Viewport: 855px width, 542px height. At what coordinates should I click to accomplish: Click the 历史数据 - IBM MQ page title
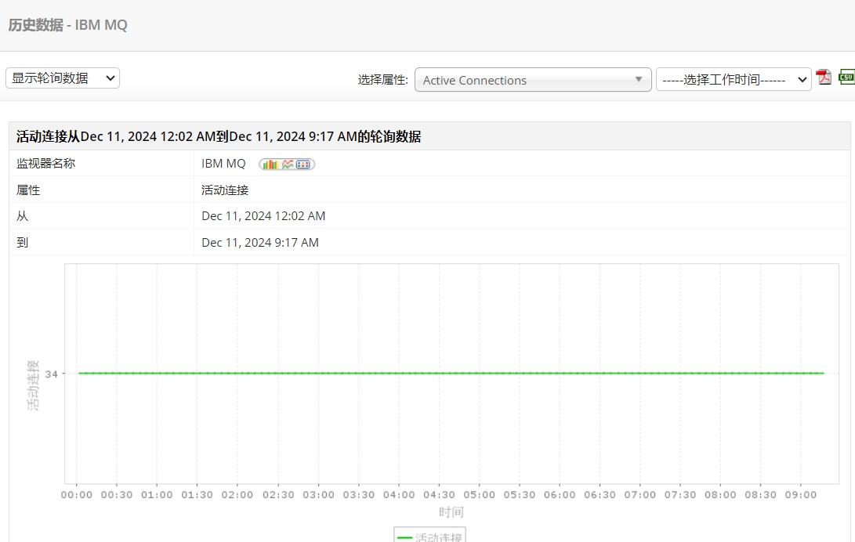(x=67, y=25)
